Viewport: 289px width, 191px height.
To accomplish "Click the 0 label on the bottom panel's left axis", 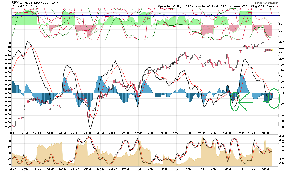I will click(10, 165).
